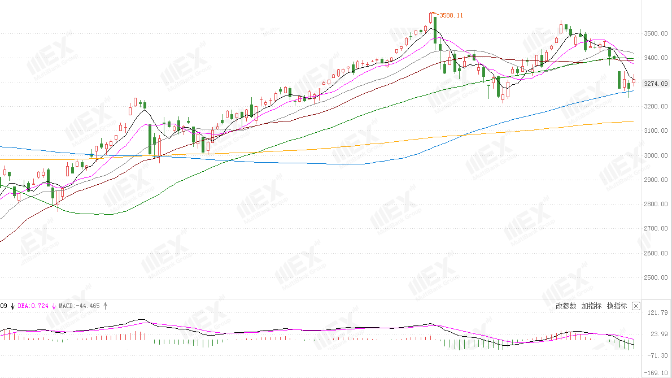Click the 3588.11 high price marker
This screenshot has width=672, height=378.
click(x=451, y=15)
